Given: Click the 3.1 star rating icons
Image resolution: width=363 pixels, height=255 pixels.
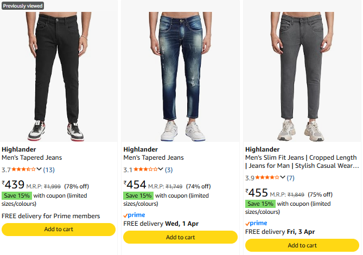Looking at the screenshot, I should pyautogui.click(x=145, y=170).
